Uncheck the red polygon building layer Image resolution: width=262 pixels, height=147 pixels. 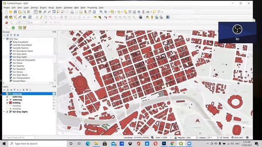(x=7, y=102)
